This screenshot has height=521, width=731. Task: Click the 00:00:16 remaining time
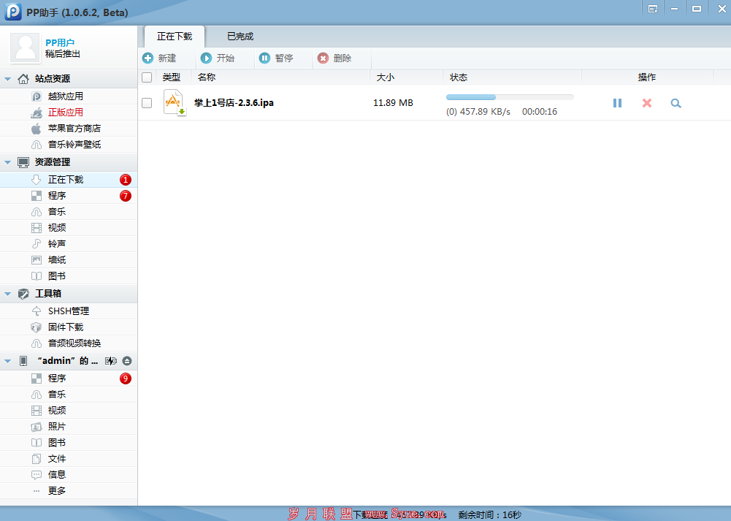coord(540,112)
